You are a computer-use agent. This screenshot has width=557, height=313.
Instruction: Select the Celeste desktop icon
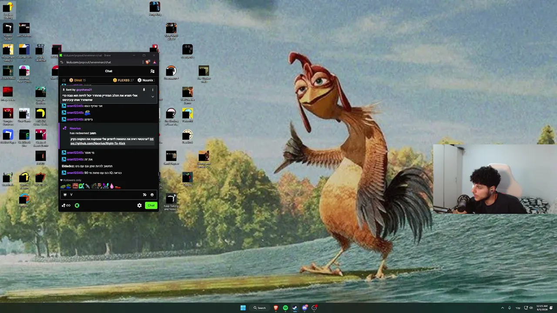point(188,179)
